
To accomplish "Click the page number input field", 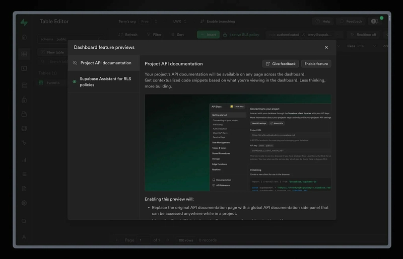I will [144, 240].
